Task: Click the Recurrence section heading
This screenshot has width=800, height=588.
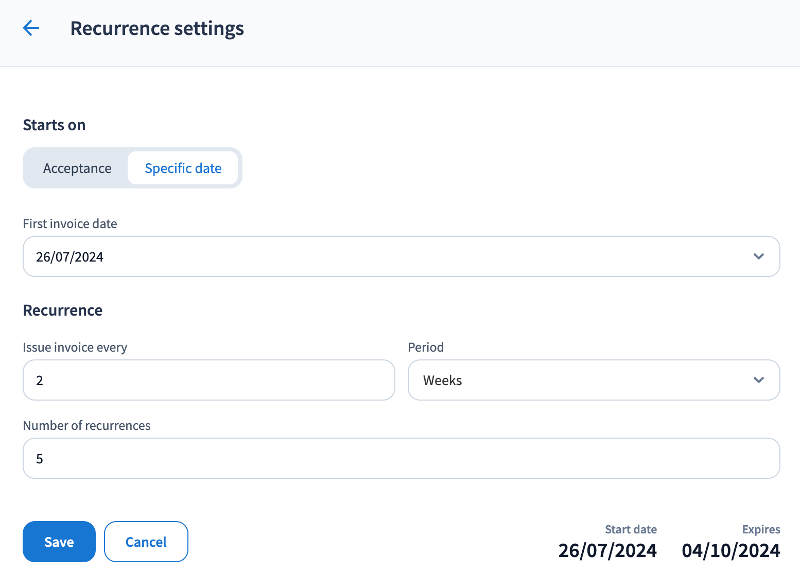Action: pyautogui.click(x=63, y=310)
